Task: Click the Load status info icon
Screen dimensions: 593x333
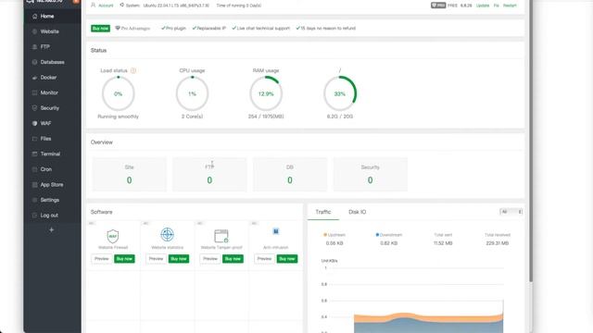Action: [133, 70]
